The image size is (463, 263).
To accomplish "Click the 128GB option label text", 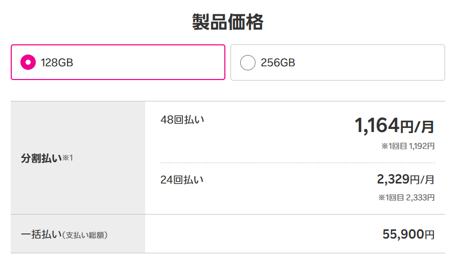I will click(57, 63).
